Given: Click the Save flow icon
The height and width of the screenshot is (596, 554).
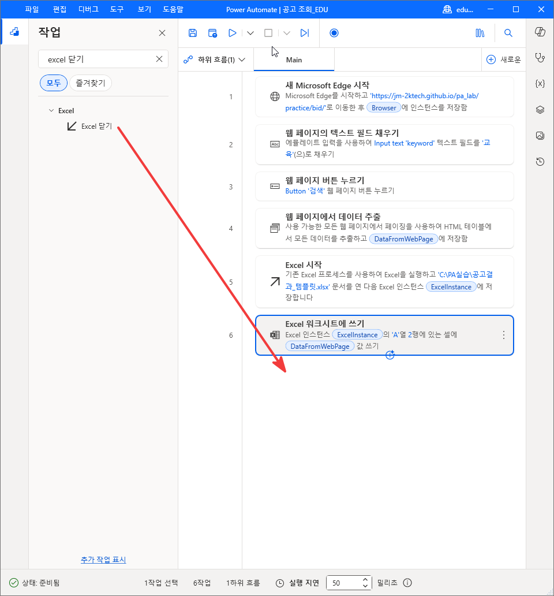Looking at the screenshot, I should (x=193, y=33).
